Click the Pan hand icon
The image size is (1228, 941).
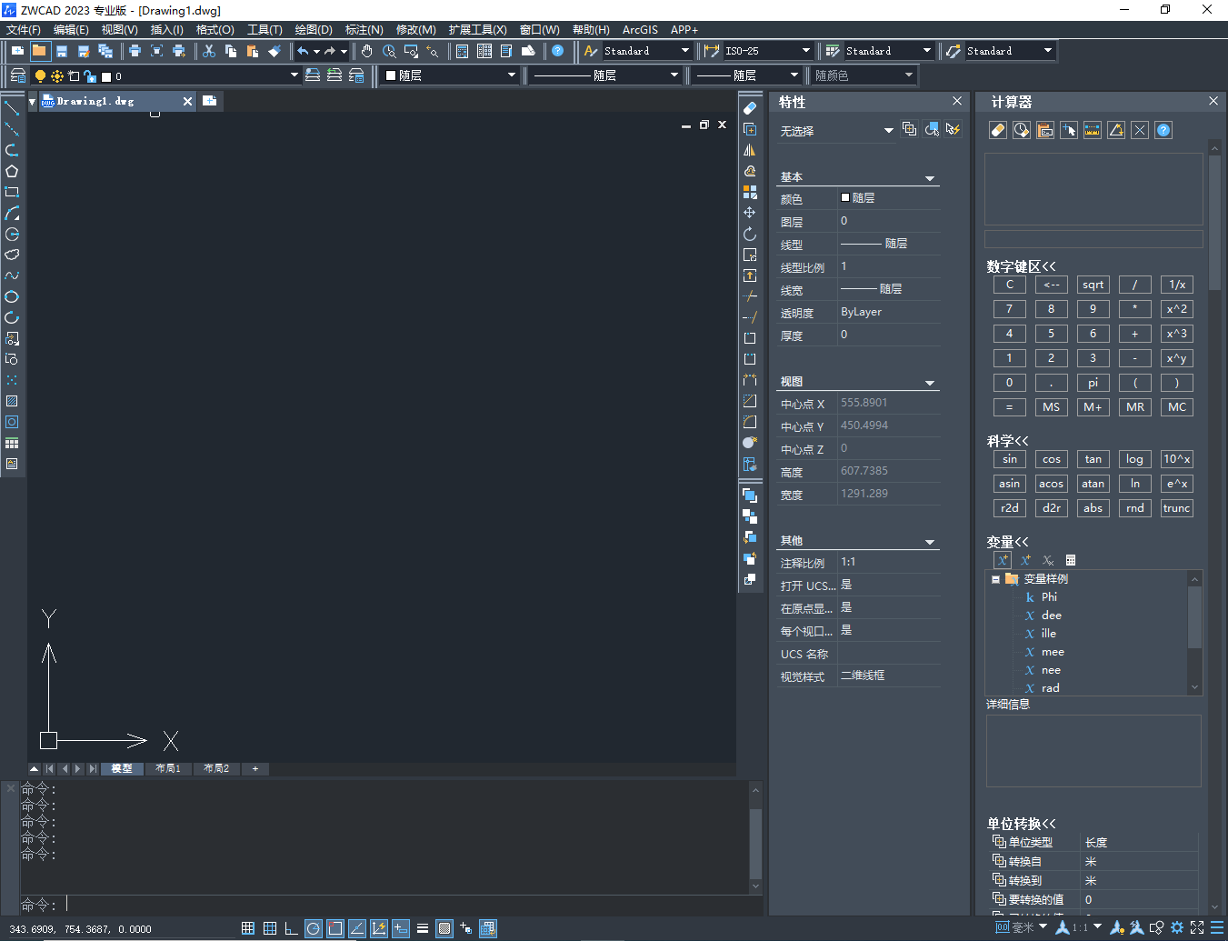[x=366, y=51]
